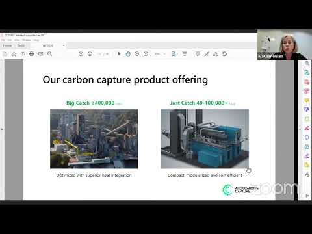
Task: Click the green Organize Pages tool in the right pane
Action: coord(307,119)
